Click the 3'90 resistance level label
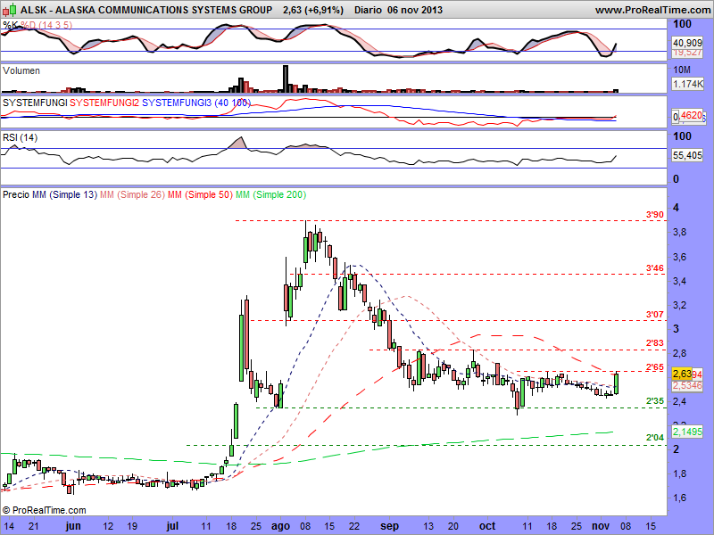The height and width of the screenshot is (535, 714). 655,214
